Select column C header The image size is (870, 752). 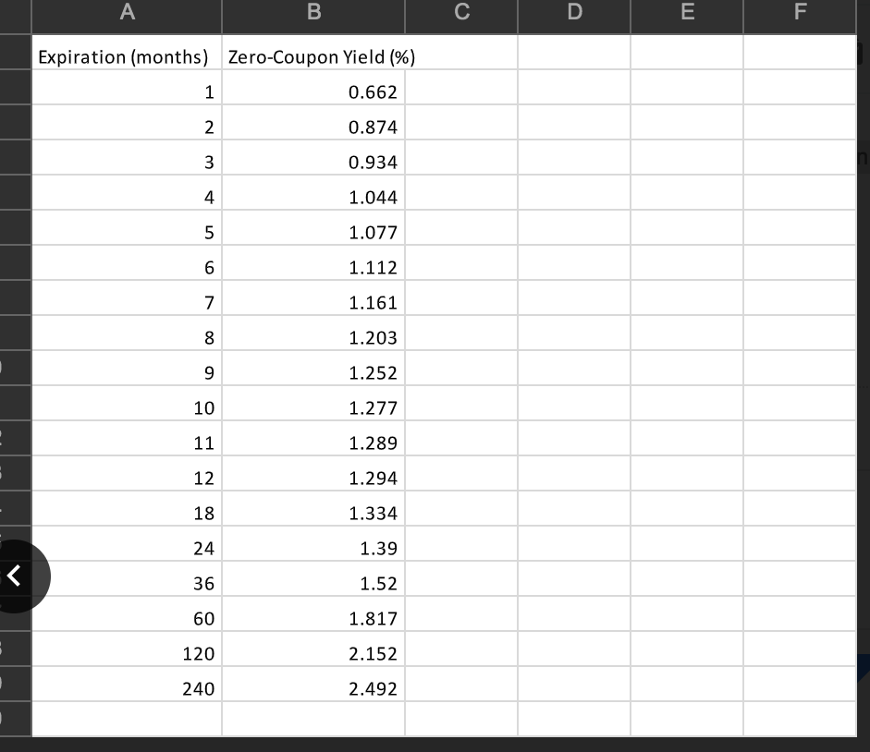tap(460, 12)
